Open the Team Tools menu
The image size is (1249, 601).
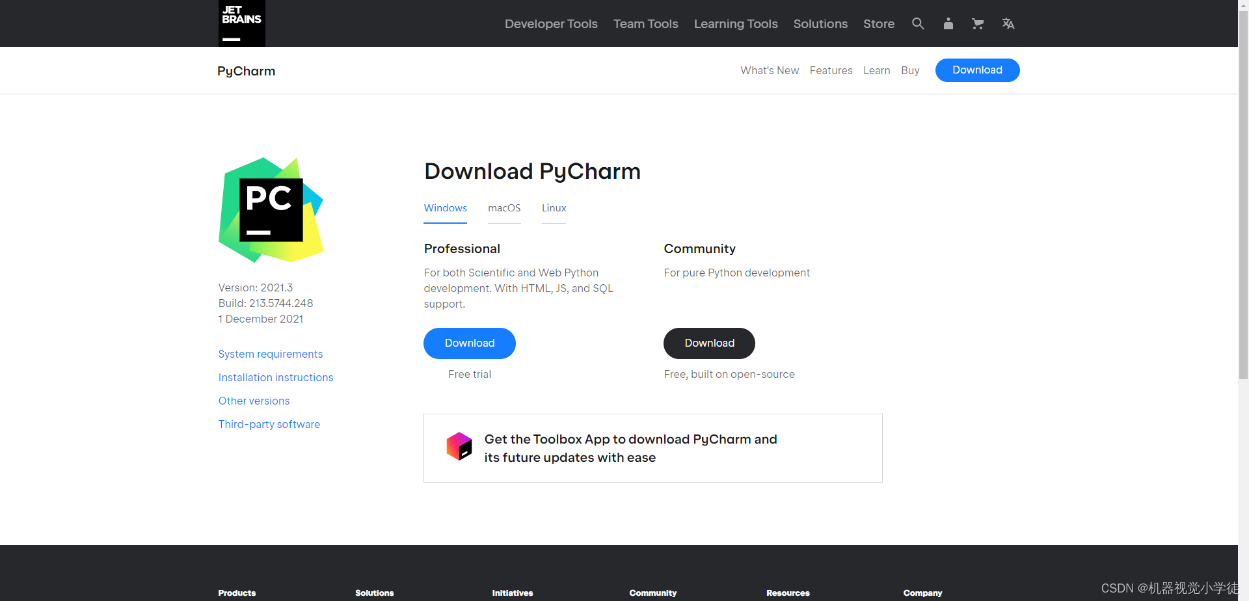[646, 24]
